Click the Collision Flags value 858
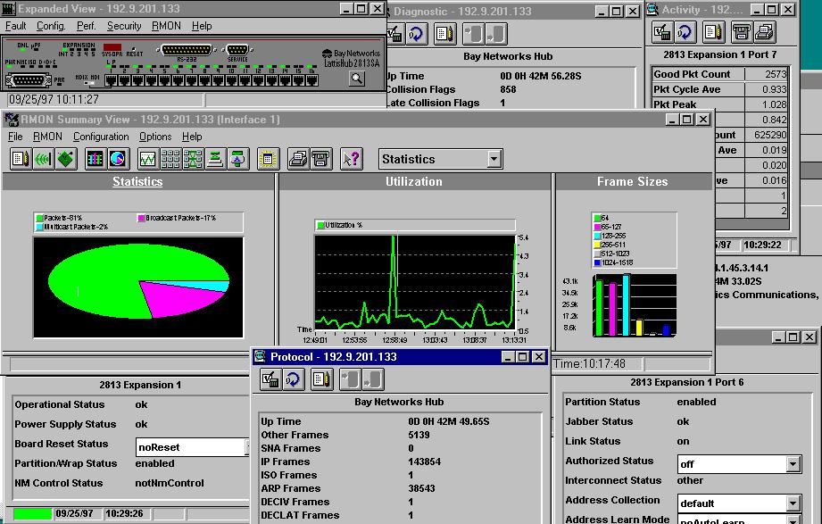 click(508, 89)
